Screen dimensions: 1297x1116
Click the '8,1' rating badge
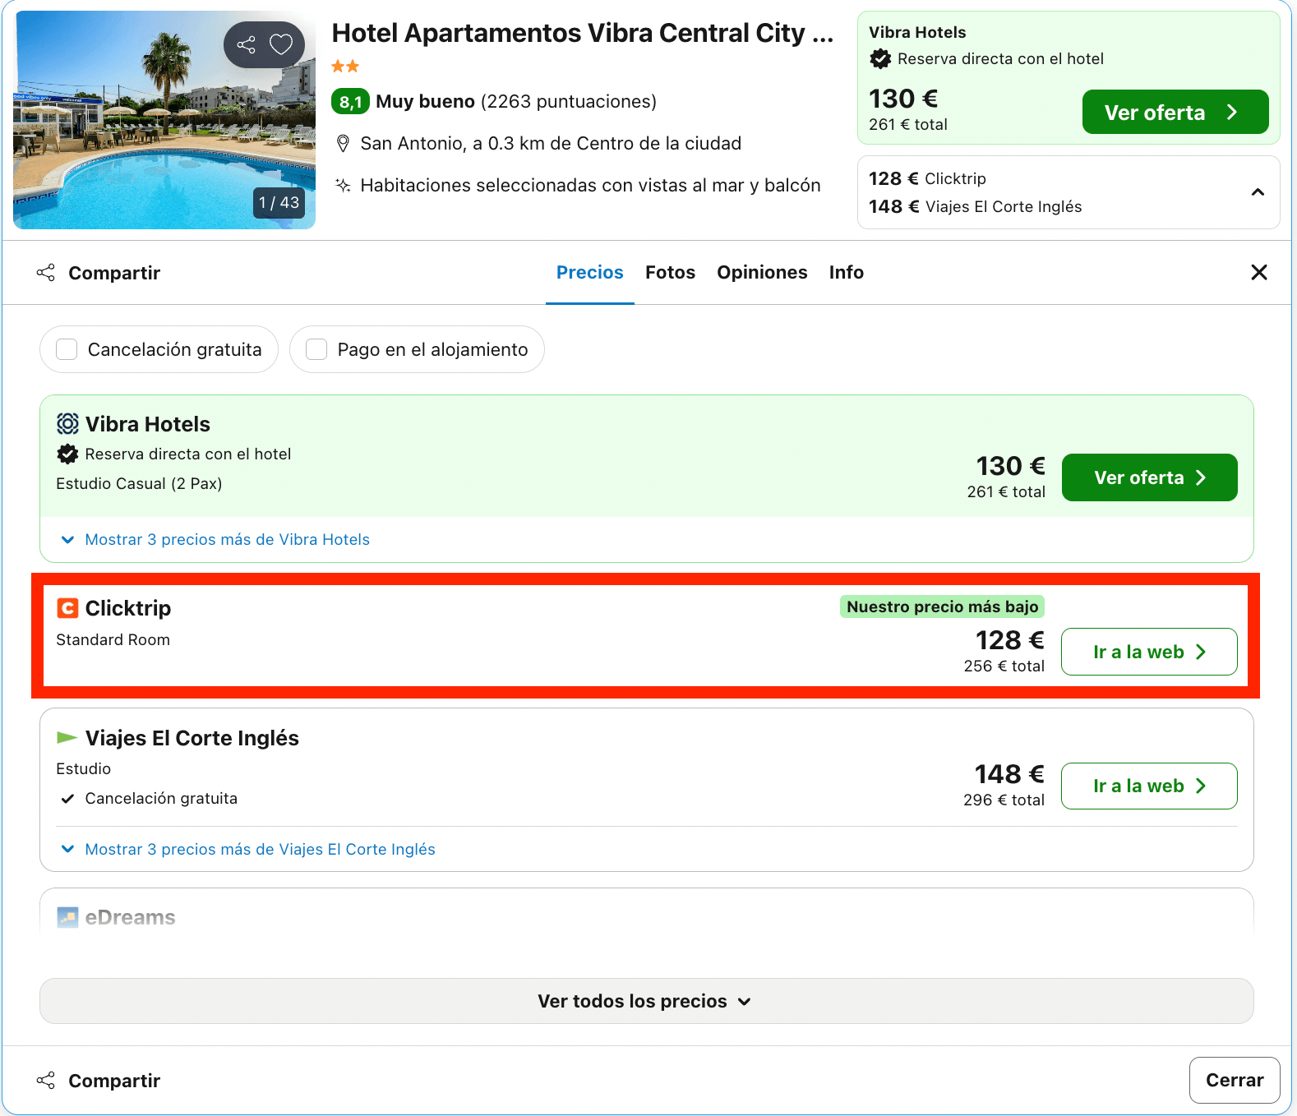(x=350, y=102)
